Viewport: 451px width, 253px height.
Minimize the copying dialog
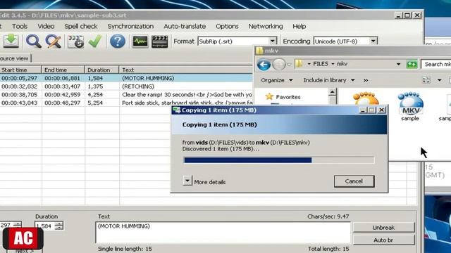click(363, 110)
